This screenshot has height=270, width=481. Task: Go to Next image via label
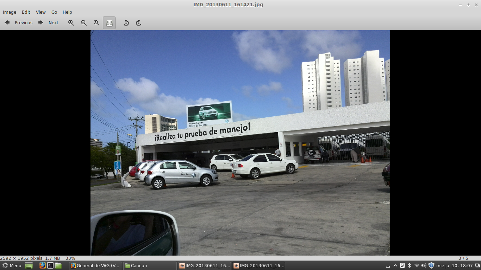pyautogui.click(x=54, y=22)
